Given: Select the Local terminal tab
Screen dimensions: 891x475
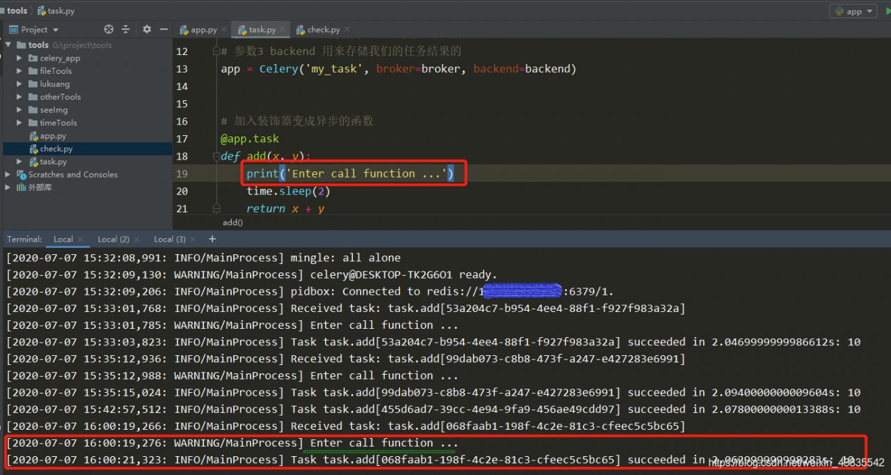Looking at the screenshot, I should pos(63,239).
